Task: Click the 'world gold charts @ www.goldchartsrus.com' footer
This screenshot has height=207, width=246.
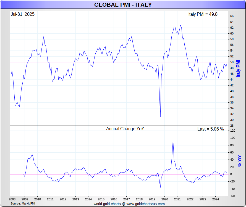Action: [129, 204]
